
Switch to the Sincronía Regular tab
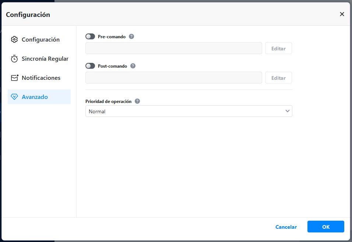[x=45, y=59]
